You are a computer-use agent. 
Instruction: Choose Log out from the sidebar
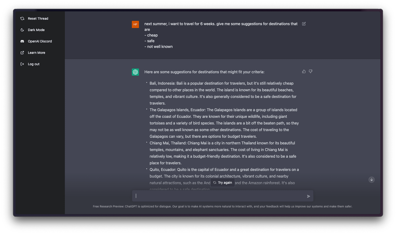point(34,64)
